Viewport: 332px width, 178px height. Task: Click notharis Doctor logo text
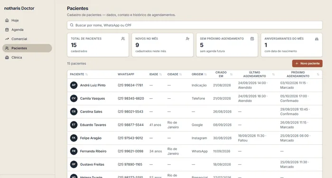click(x=19, y=9)
